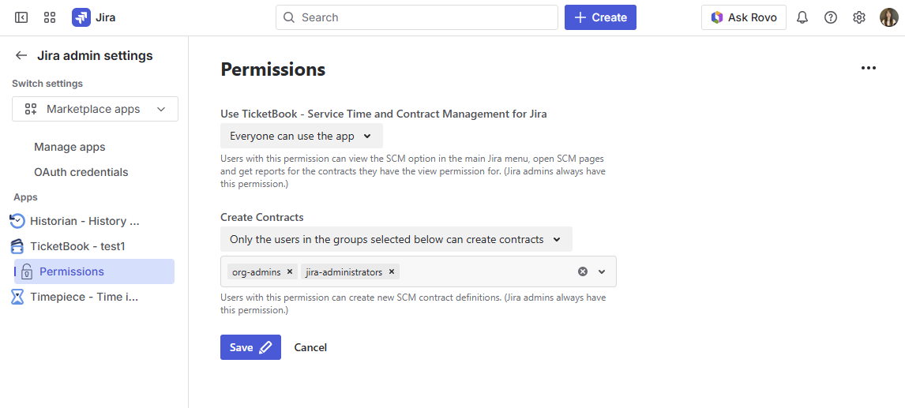This screenshot has width=905, height=408.
Task: Clear all selected groups in the field
Action: [x=583, y=271]
